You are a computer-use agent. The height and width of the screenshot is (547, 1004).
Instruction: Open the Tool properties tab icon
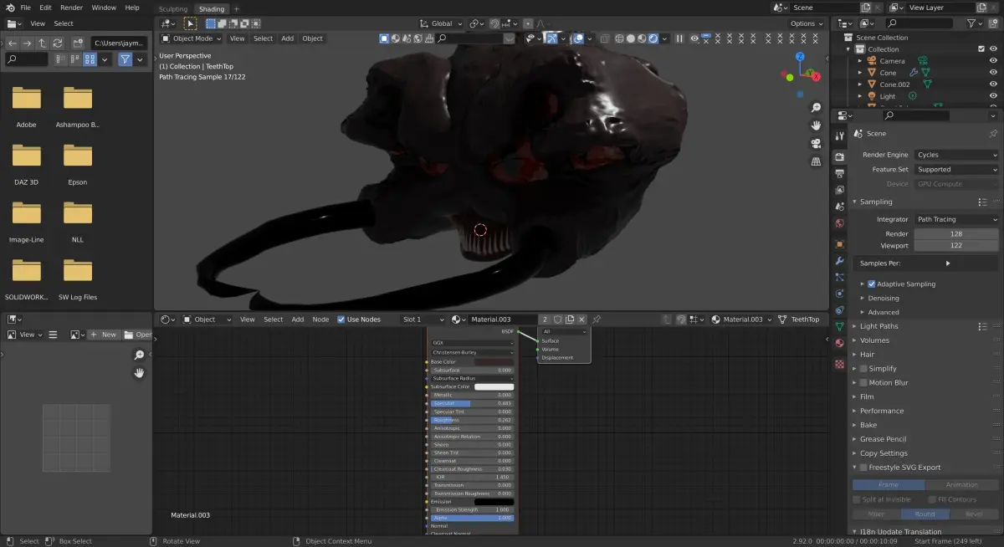[x=839, y=136]
